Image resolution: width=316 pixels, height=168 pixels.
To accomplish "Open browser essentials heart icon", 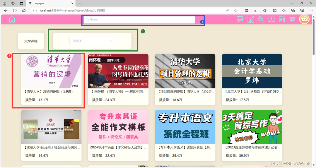I will (x=302, y=11).
